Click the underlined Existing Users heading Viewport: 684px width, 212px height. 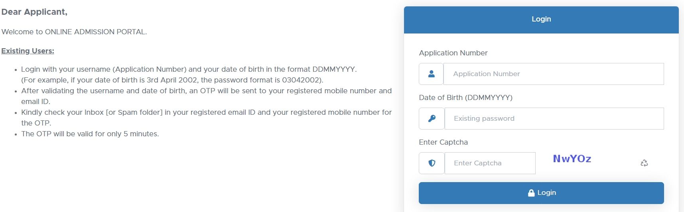[28, 51]
